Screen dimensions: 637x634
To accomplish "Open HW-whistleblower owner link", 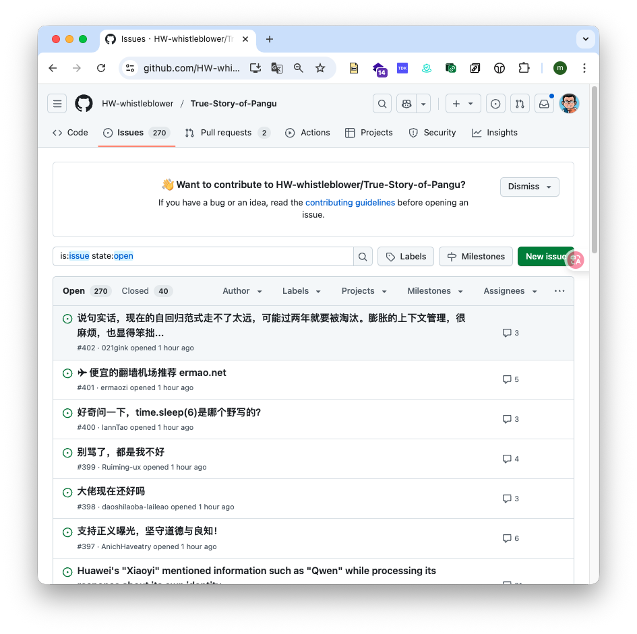I will (x=138, y=104).
